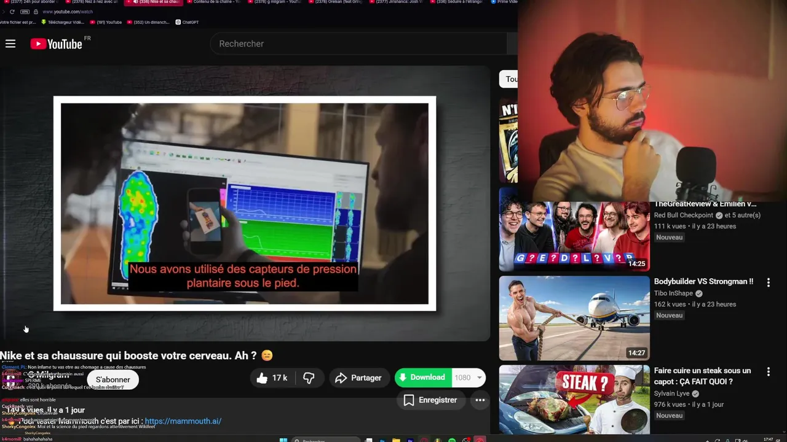This screenshot has width=787, height=442.
Task: Open Votre fichier est pr... bookmark
Action: (x=18, y=22)
